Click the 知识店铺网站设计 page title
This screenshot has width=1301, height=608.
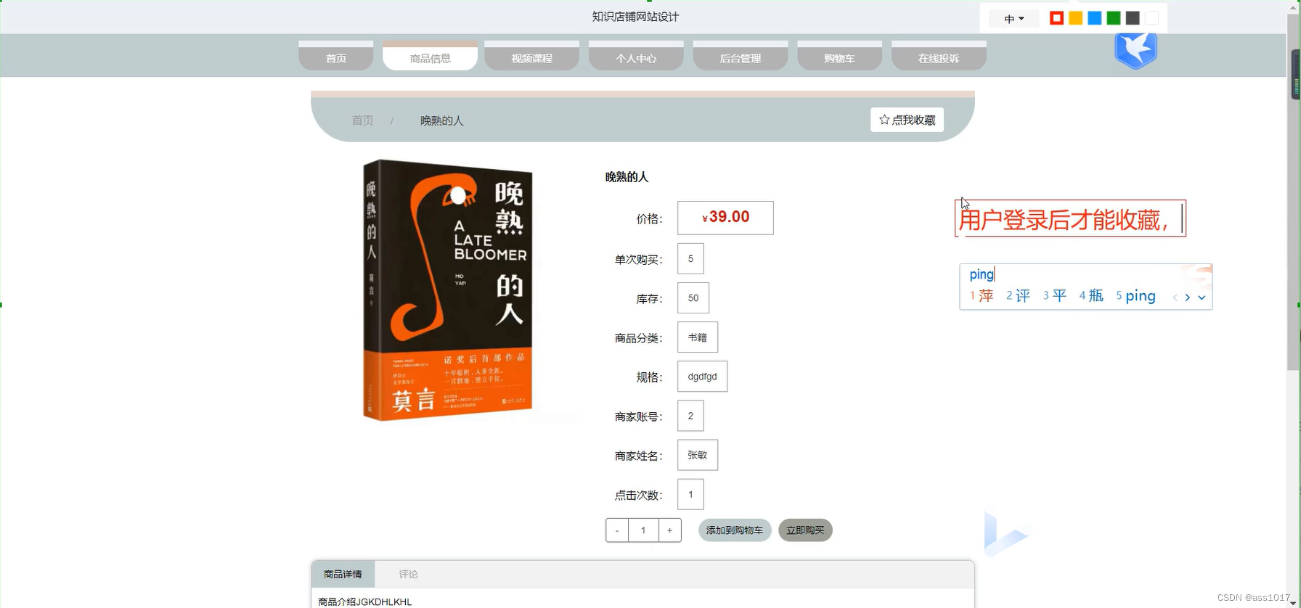pos(635,17)
